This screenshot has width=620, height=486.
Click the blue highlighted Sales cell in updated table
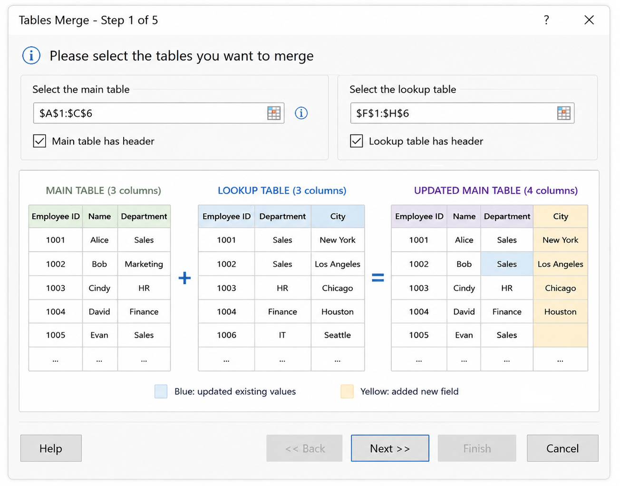click(507, 264)
